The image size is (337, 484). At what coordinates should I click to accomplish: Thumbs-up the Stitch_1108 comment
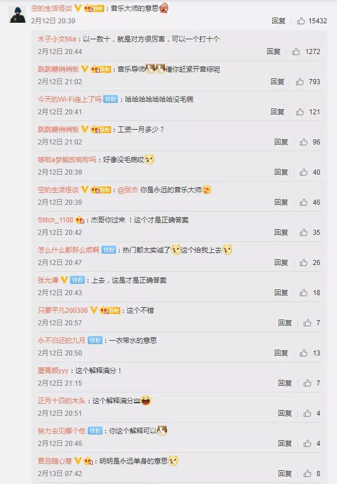point(303,232)
